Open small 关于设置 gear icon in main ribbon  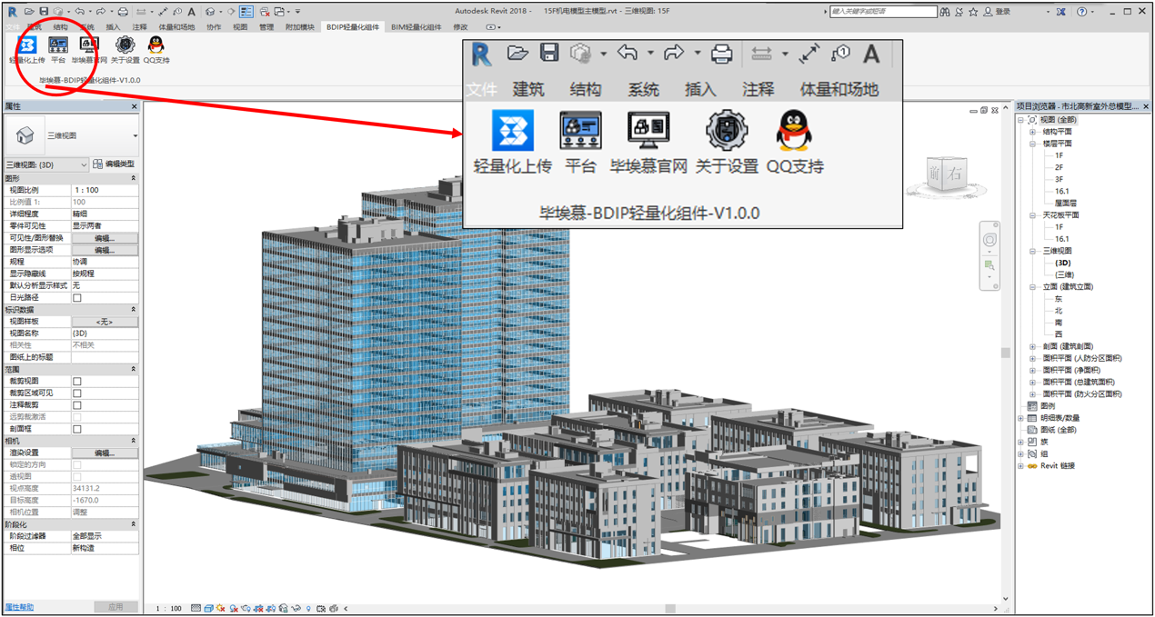126,45
